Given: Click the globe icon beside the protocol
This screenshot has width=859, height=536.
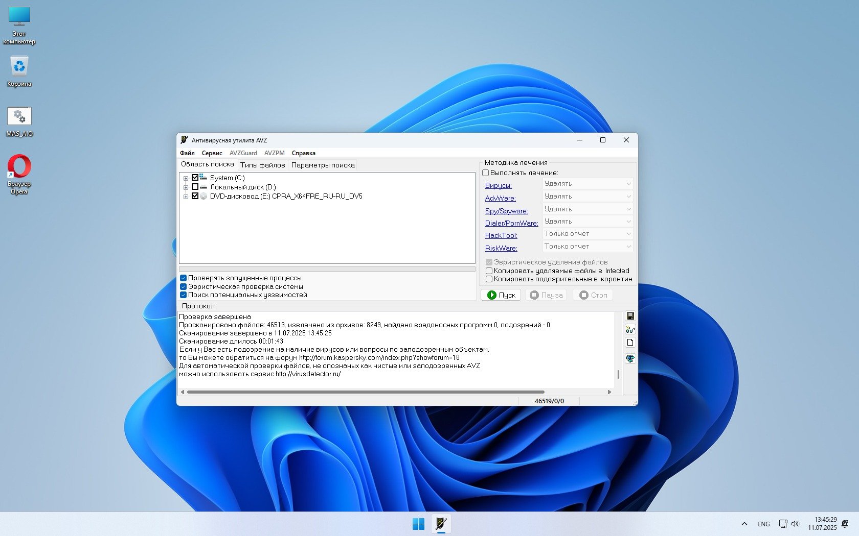Looking at the screenshot, I should [x=630, y=358].
